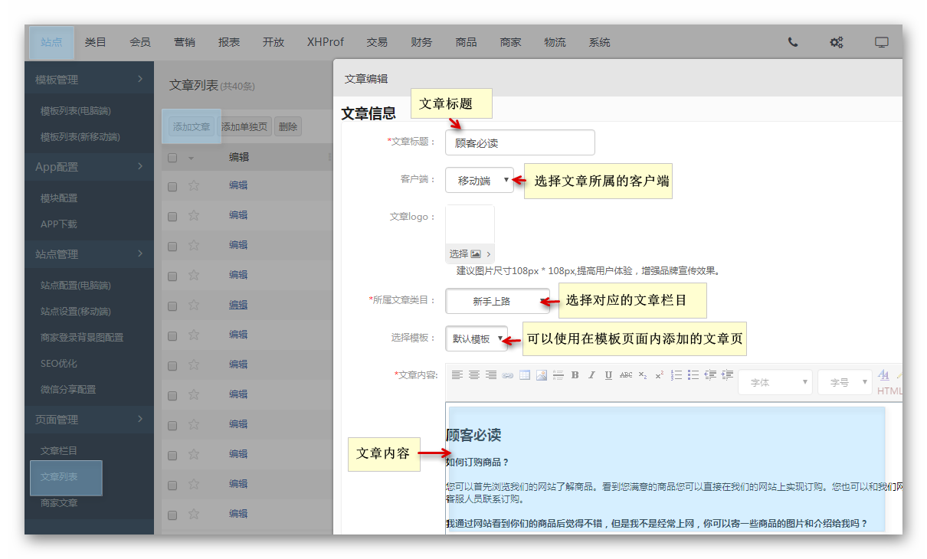927x559 pixels.
Task: Open the 客户端 移动端 dropdown
Action: [x=480, y=181]
